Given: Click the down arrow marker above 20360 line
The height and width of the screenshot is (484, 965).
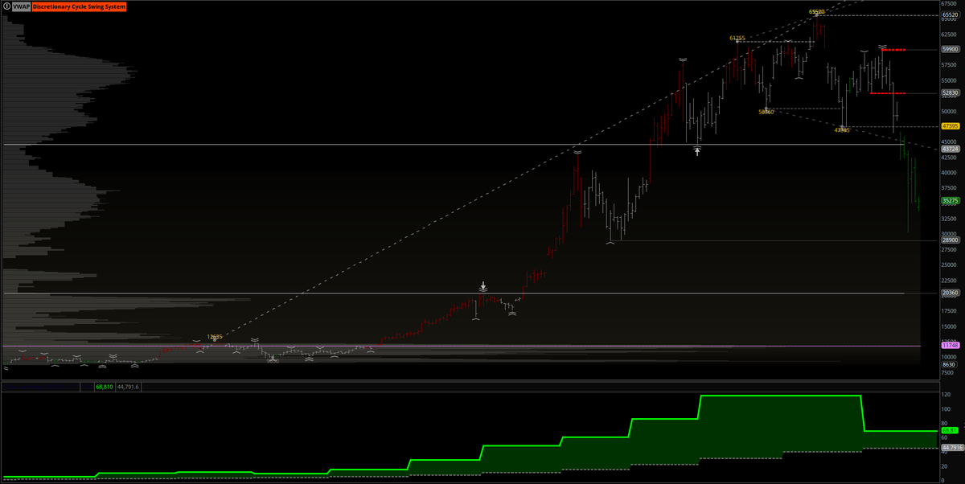Looking at the screenshot, I should coord(482,285).
